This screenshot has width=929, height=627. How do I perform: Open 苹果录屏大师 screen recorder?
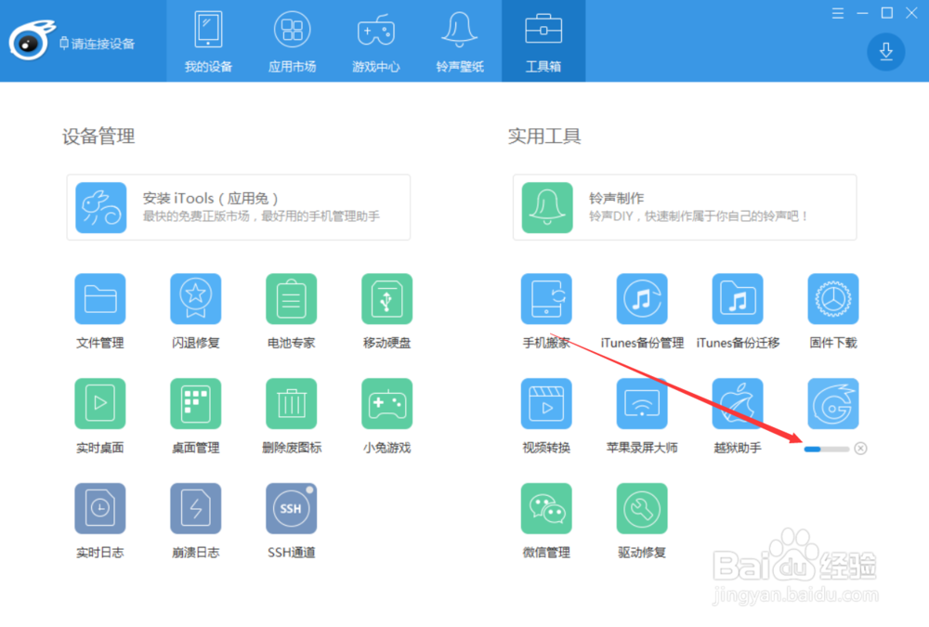[x=642, y=403]
